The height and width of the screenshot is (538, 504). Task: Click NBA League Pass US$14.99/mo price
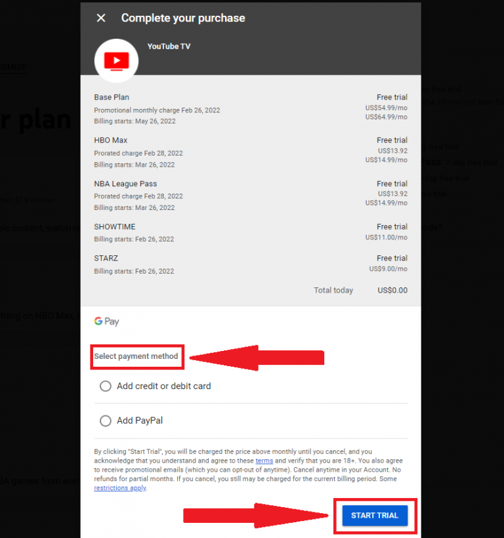[387, 203]
